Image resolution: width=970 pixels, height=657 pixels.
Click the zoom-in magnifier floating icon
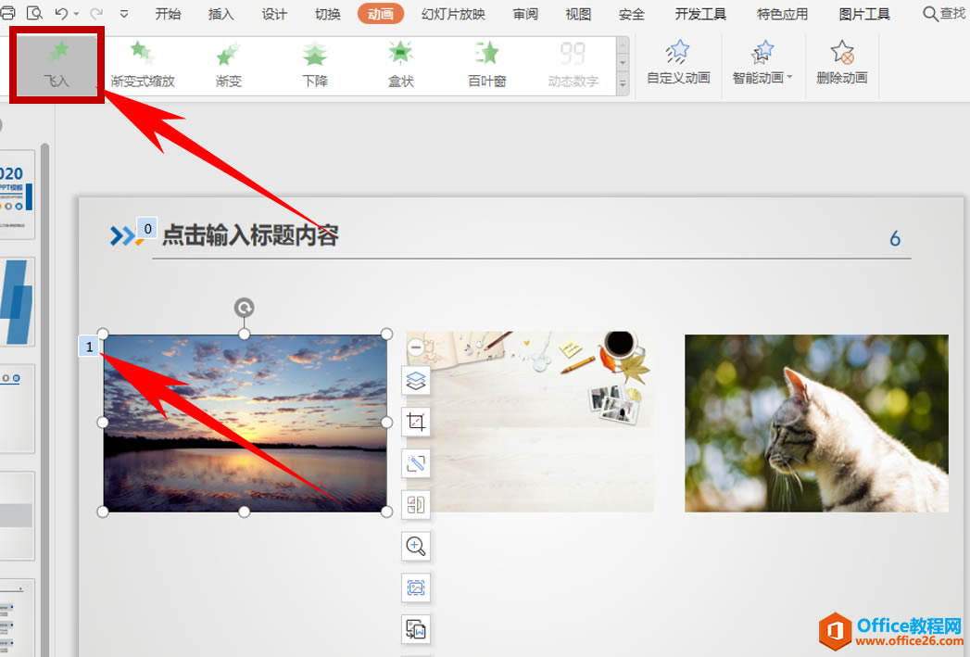416,546
